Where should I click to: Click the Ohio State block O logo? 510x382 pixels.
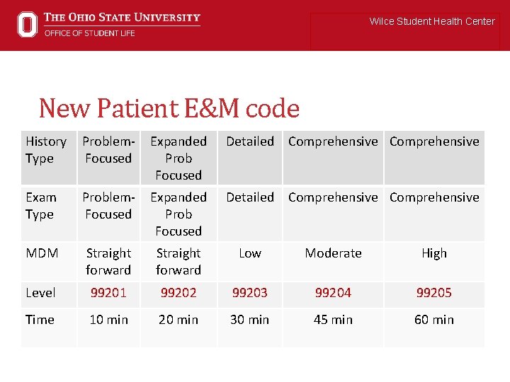(x=27, y=24)
